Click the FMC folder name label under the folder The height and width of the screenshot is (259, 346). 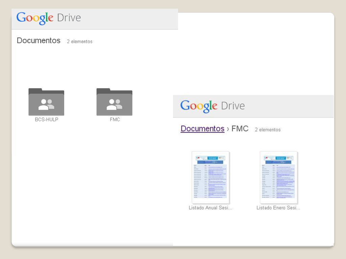[115, 120]
